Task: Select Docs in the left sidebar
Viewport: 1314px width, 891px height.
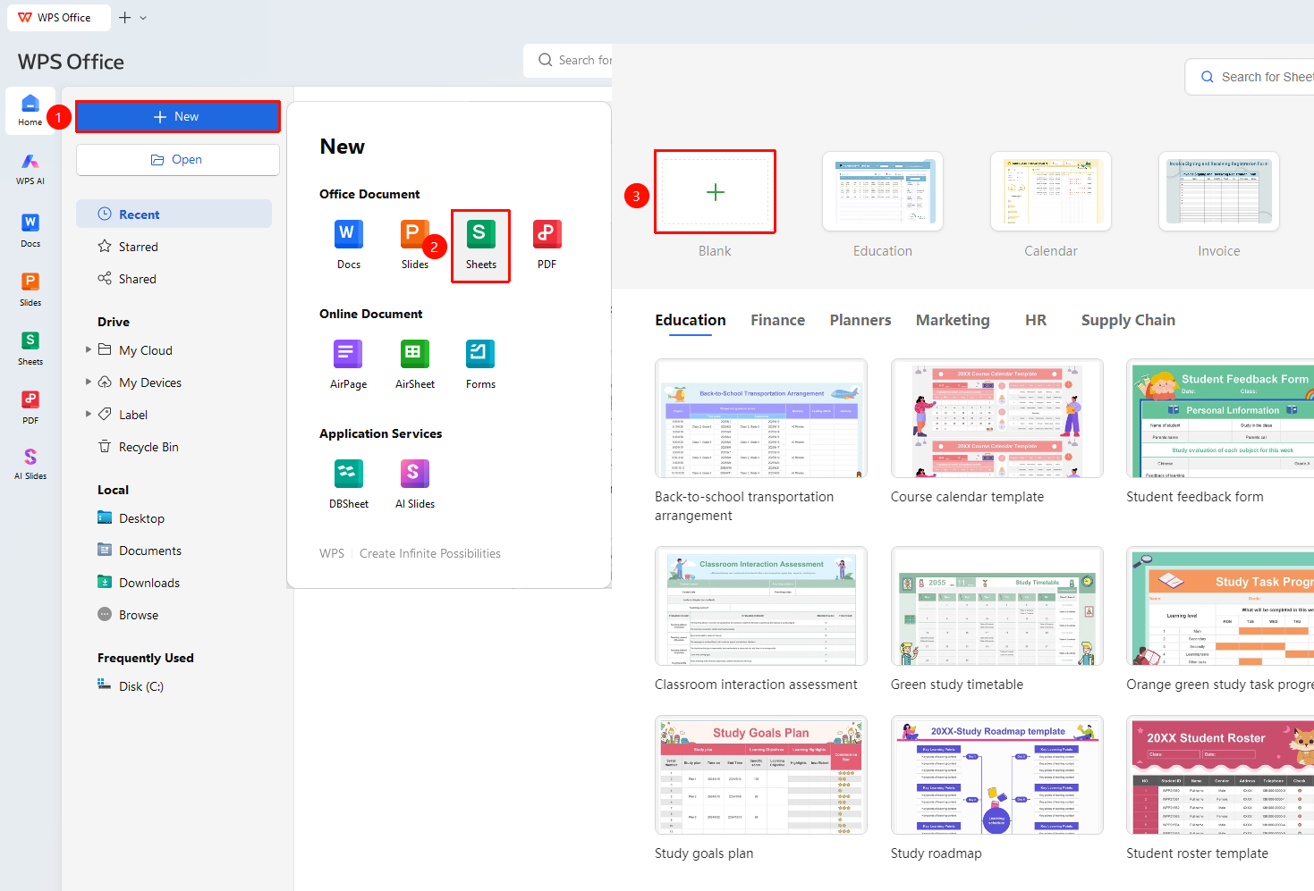Action: [30, 230]
